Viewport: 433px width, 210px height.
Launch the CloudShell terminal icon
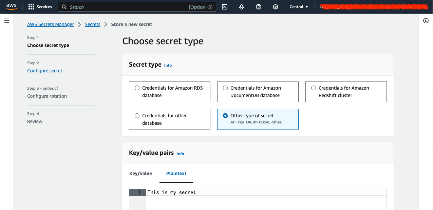(x=225, y=7)
